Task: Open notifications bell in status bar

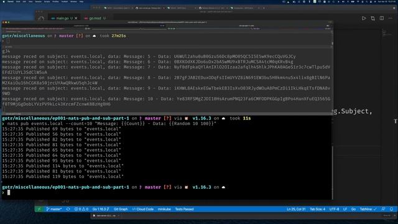Action: (391, 209)
